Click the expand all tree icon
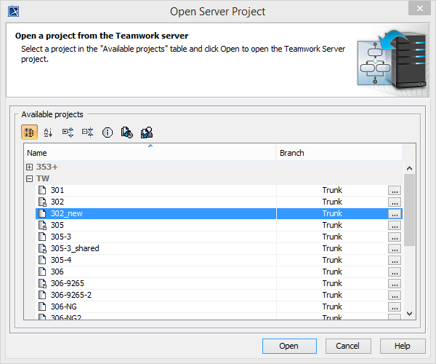The image size is (436, 364). click(x=68, y=132)
